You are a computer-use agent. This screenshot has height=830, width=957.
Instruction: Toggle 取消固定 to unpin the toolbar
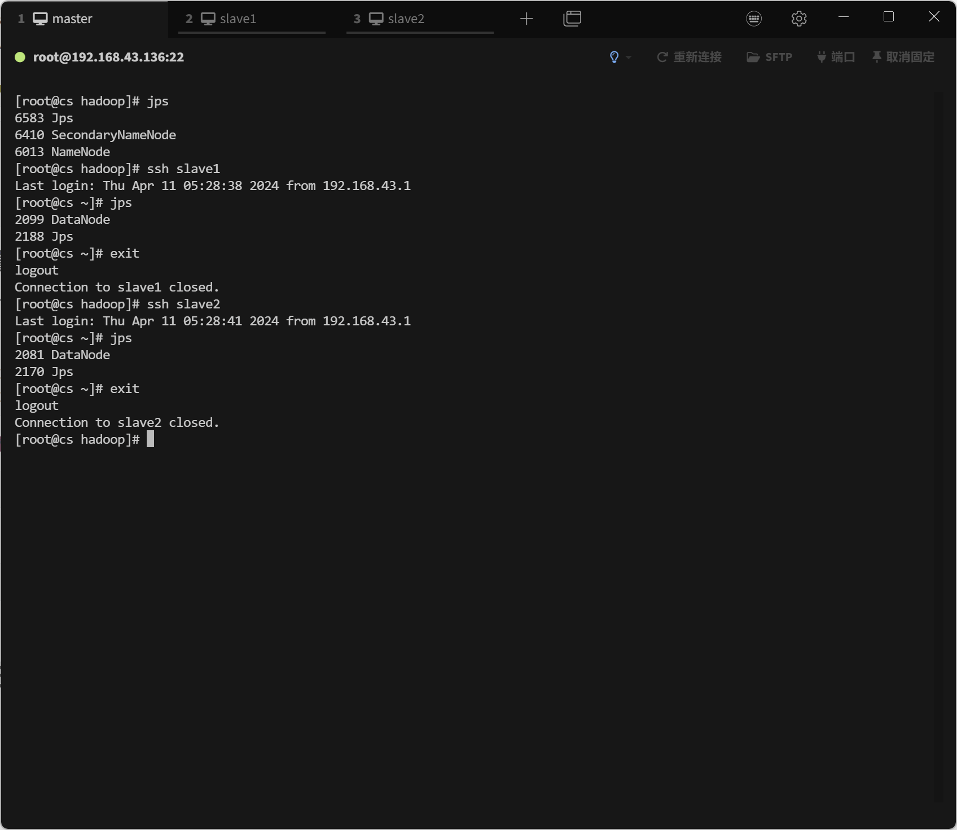903,57
